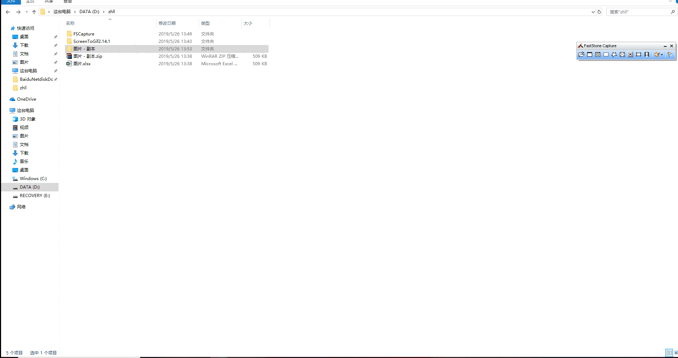Go up one folder level arrow

(x=34, y=12)
